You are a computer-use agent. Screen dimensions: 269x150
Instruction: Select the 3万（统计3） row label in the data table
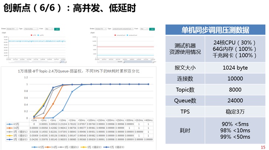[20, 140]
